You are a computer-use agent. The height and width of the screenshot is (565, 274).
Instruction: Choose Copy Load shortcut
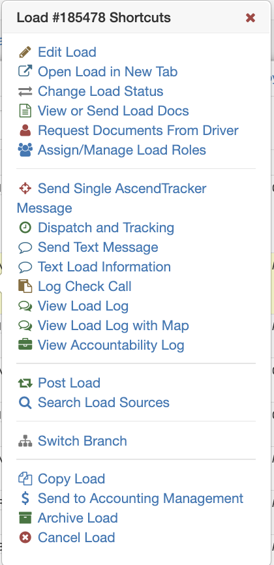(71, 479)
